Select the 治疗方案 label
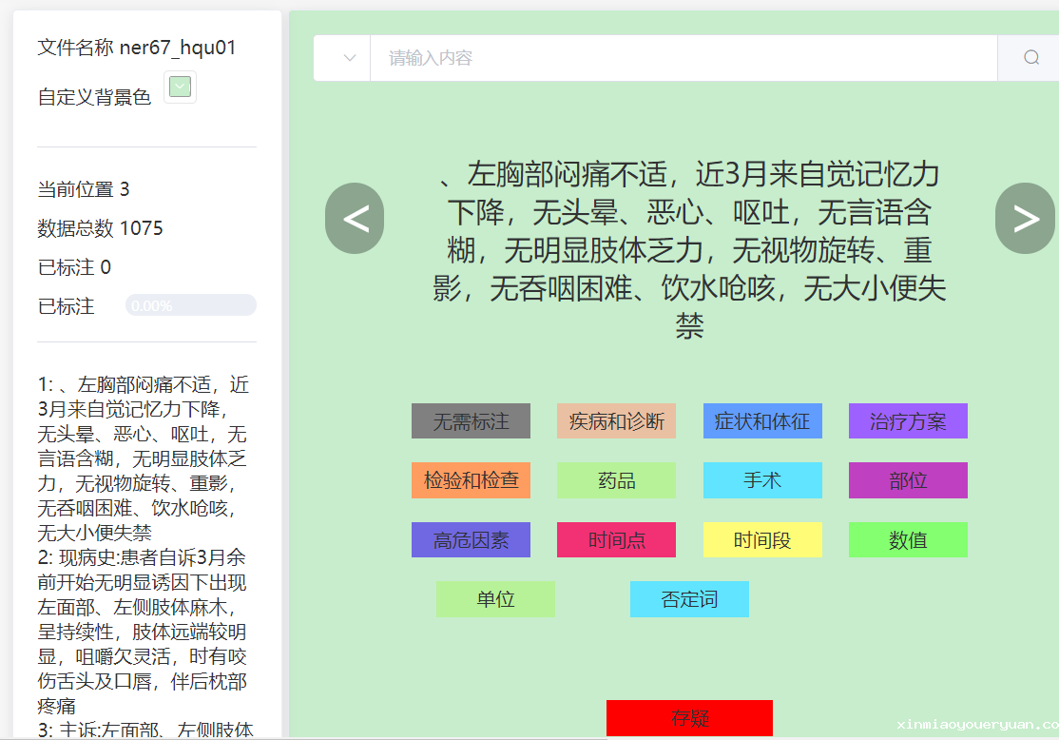 pos(908,421)
